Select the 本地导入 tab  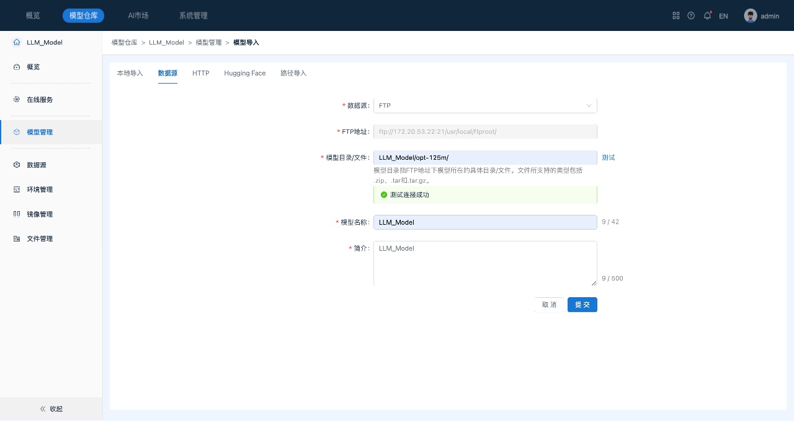[x=130, y=73]
